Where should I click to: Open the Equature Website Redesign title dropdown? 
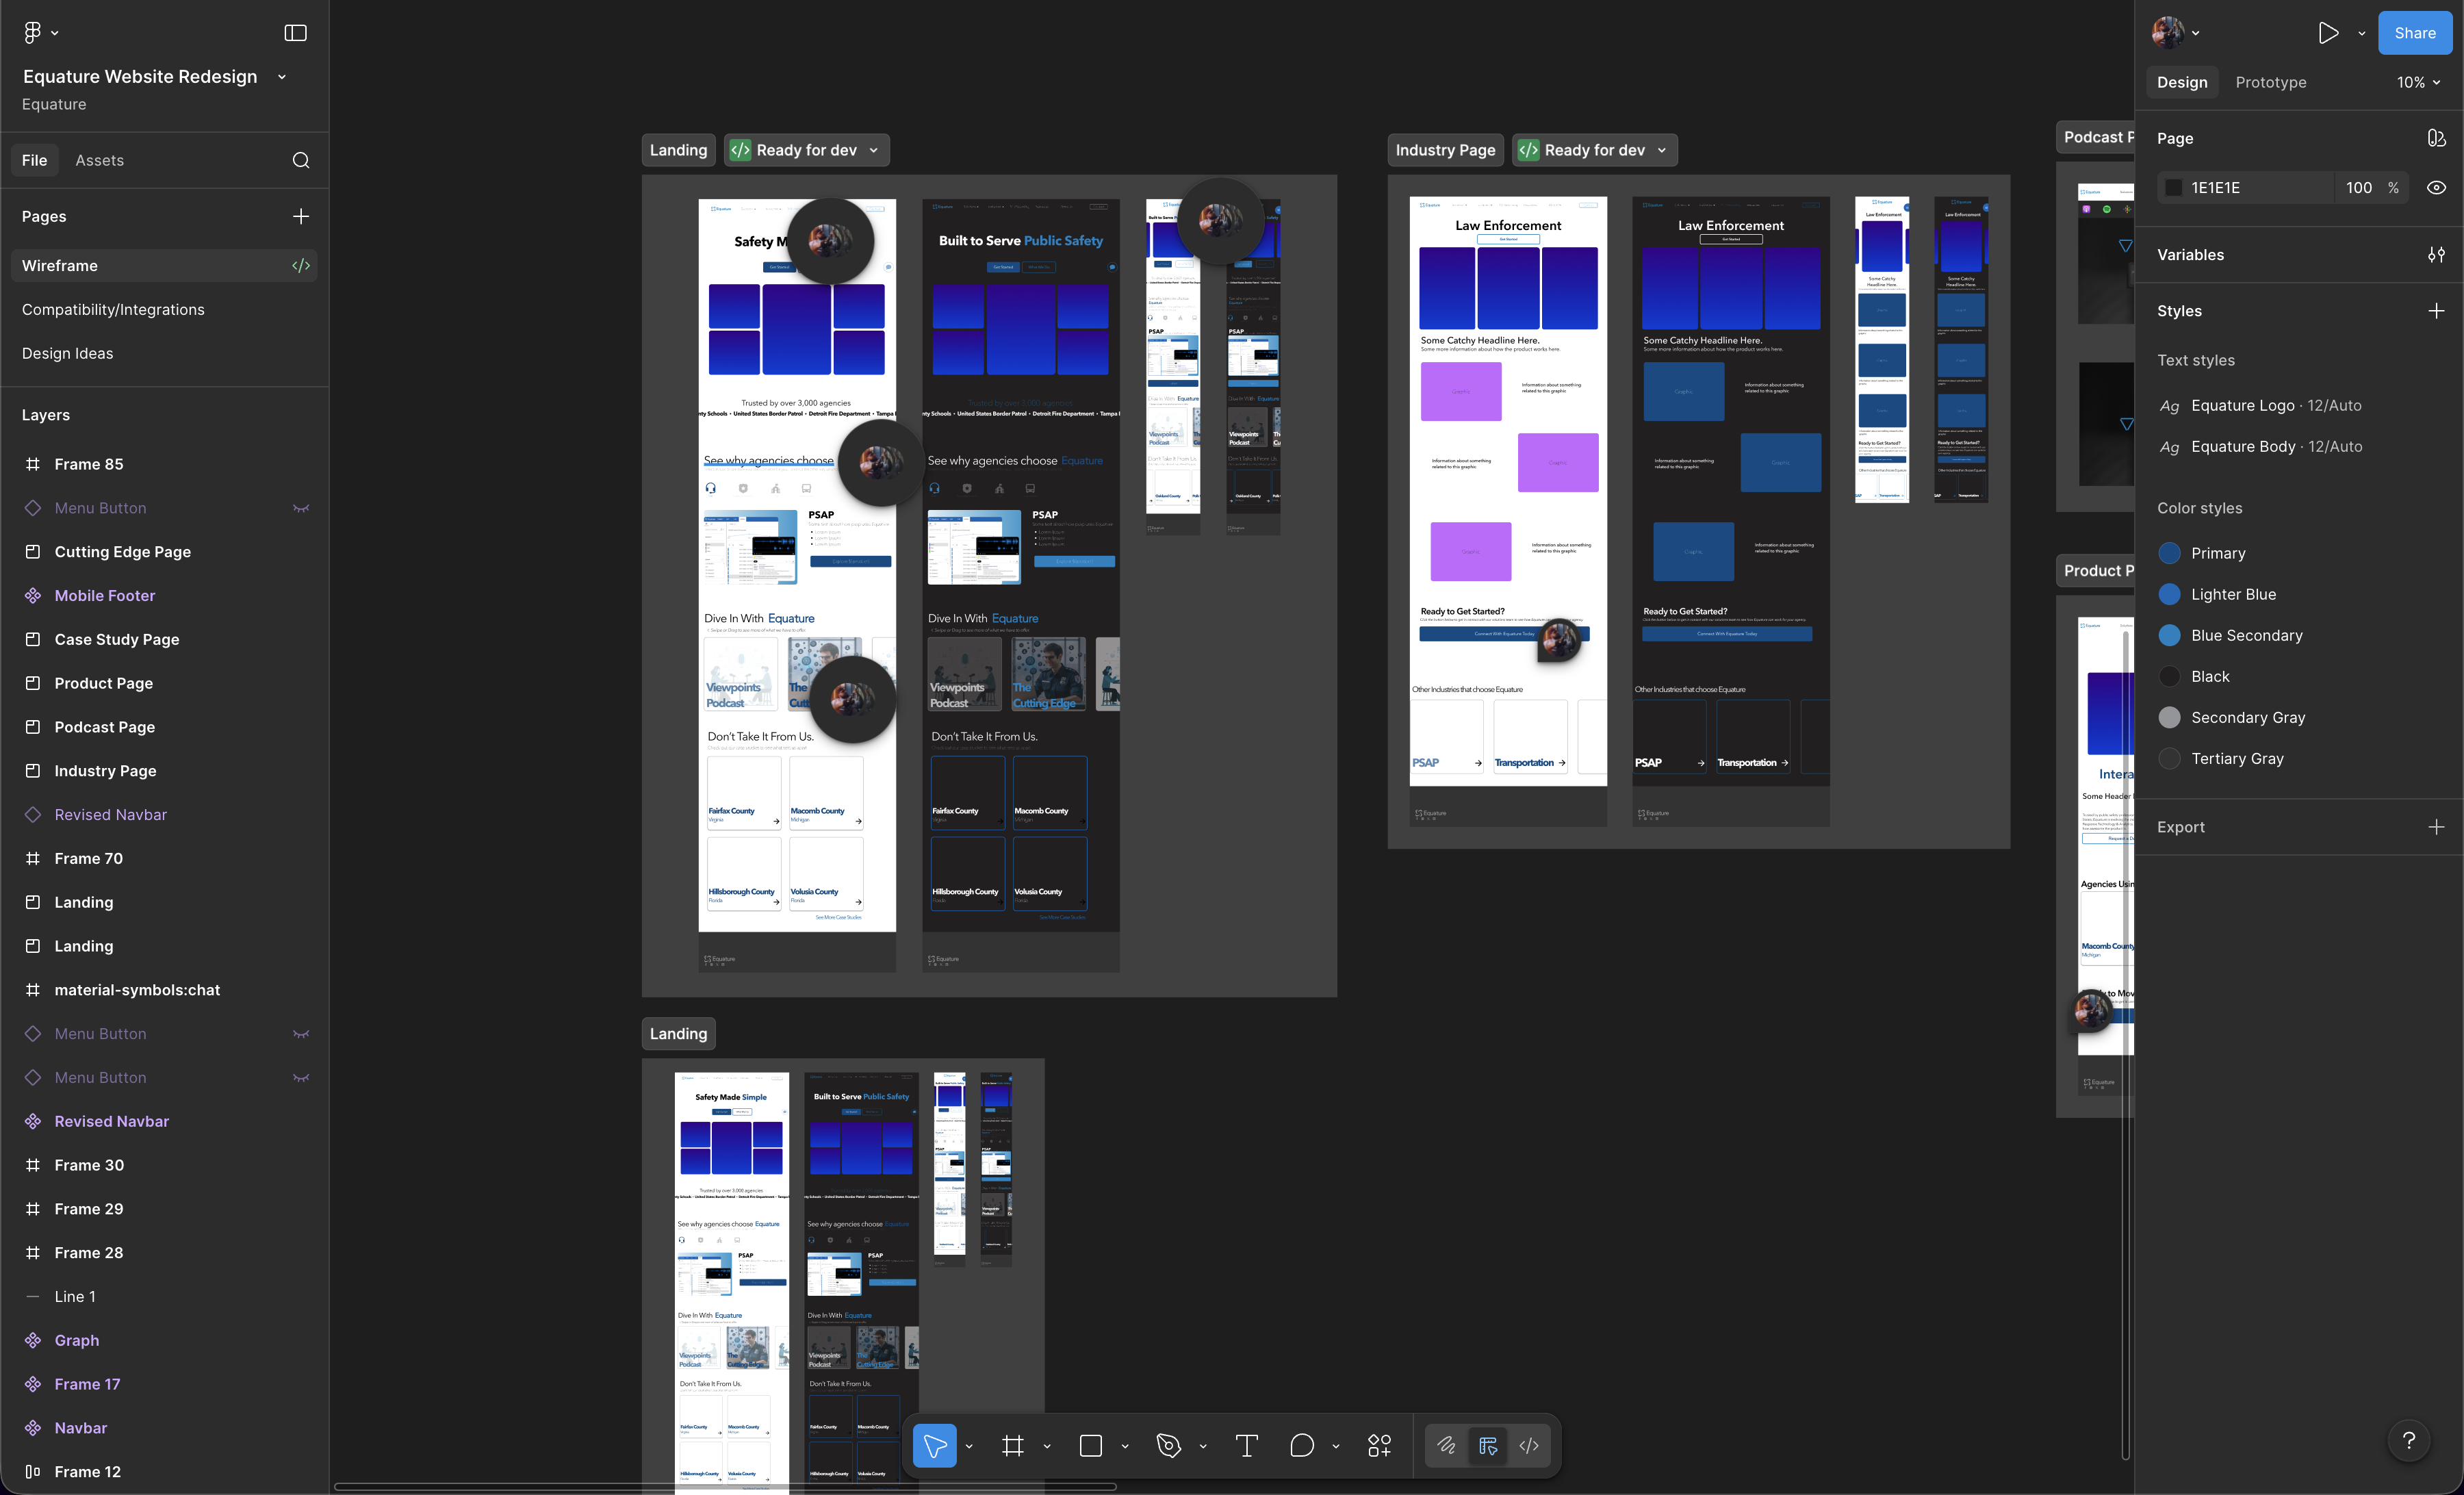(281, 76)
